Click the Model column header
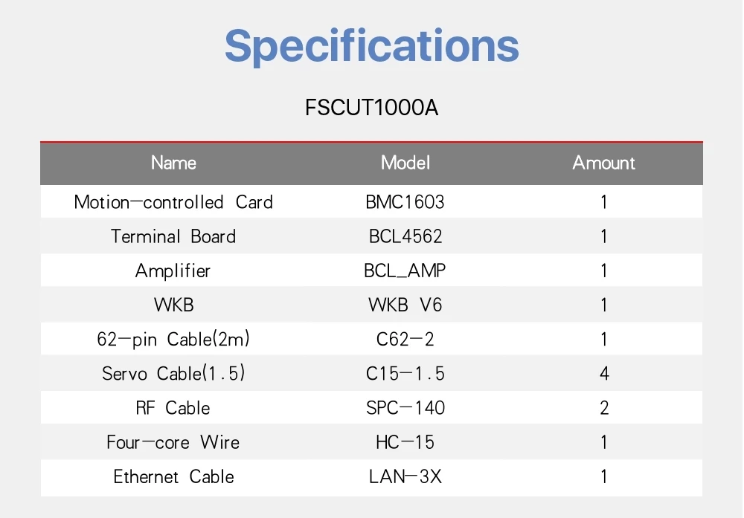This screenshot has height=518, width=744. [405, 163]
